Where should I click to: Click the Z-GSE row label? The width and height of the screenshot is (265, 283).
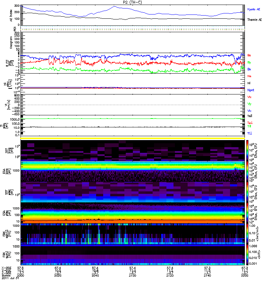6,273
